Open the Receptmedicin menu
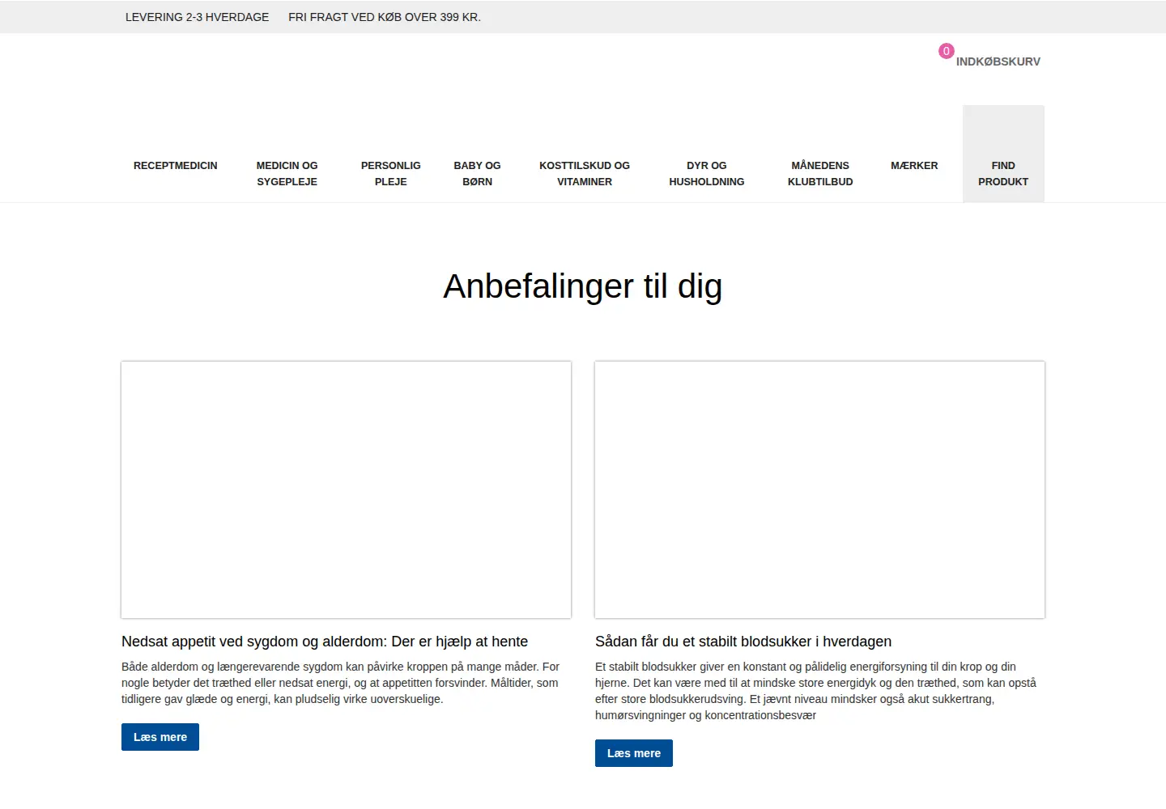This screenshot has width=1166, height=809. pyautogui.click(x=175, y=166)
